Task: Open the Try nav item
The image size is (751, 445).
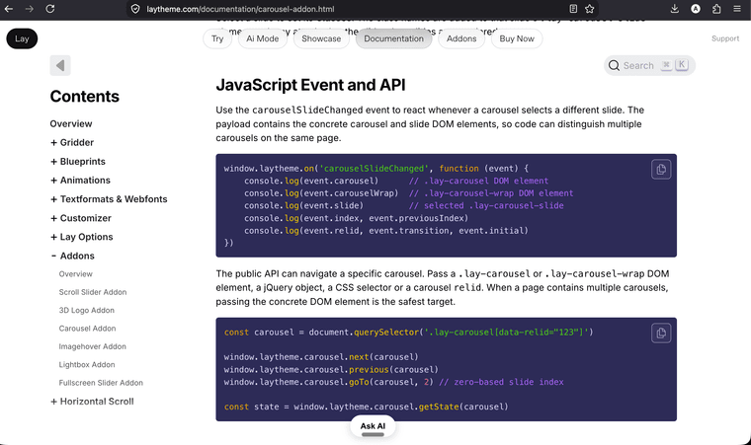Action: point(217,38)
